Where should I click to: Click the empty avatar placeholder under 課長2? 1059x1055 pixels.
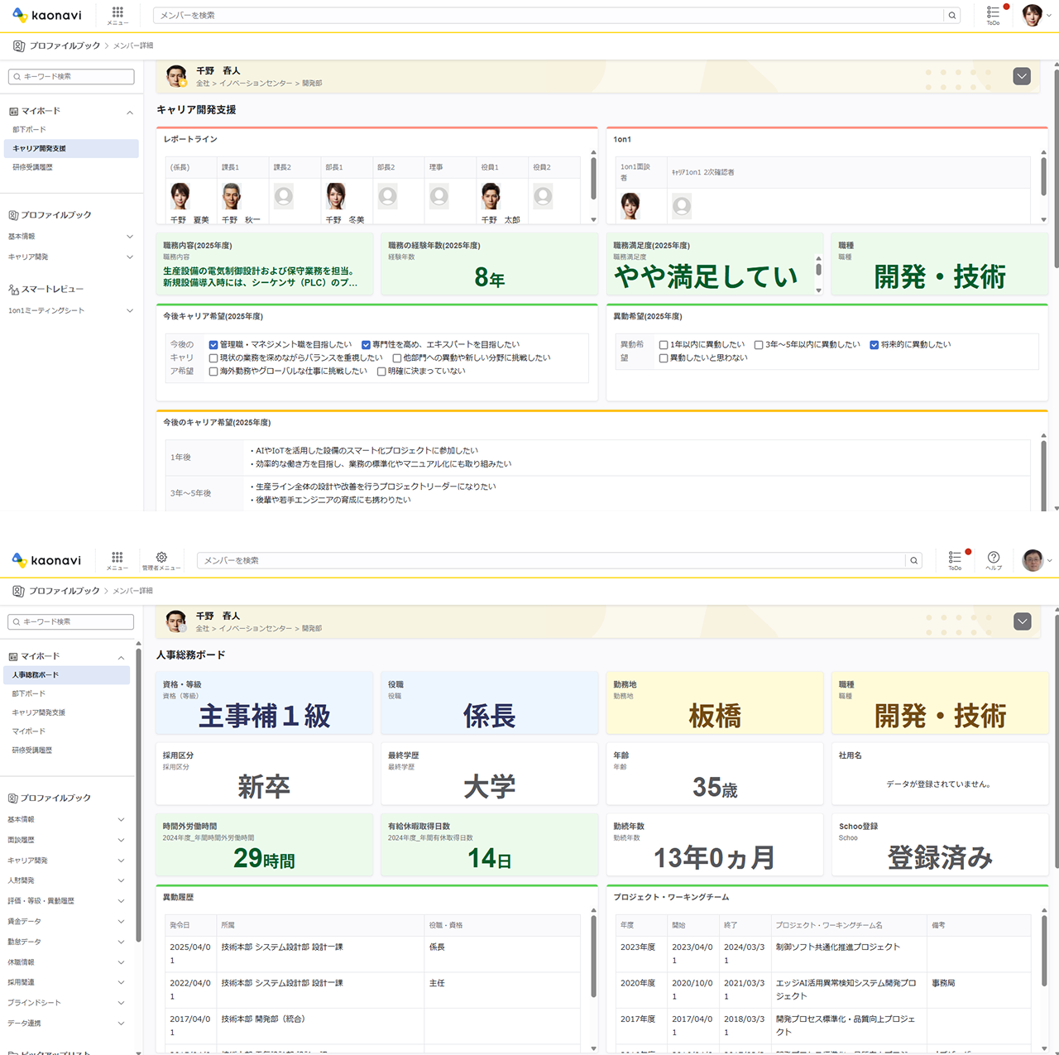(284, 196)
